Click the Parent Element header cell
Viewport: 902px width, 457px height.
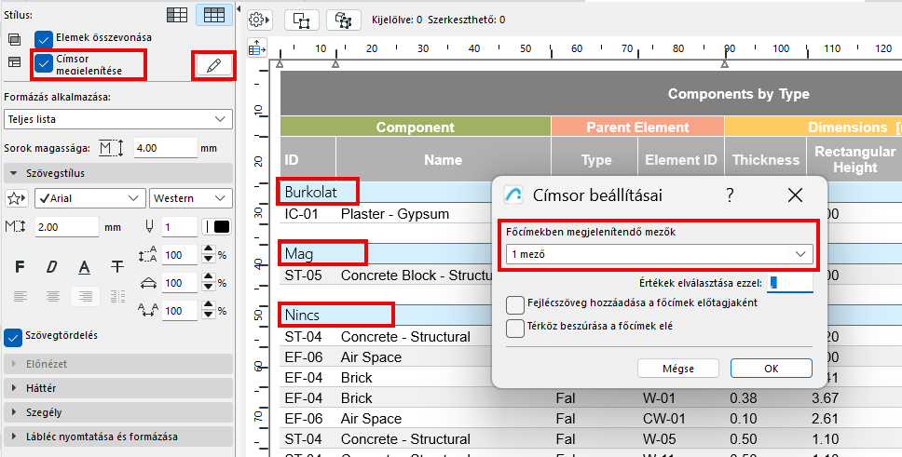(637, 127)
